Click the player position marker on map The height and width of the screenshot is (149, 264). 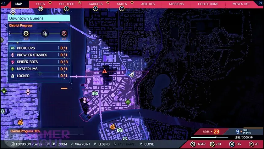tap(131, 74)
